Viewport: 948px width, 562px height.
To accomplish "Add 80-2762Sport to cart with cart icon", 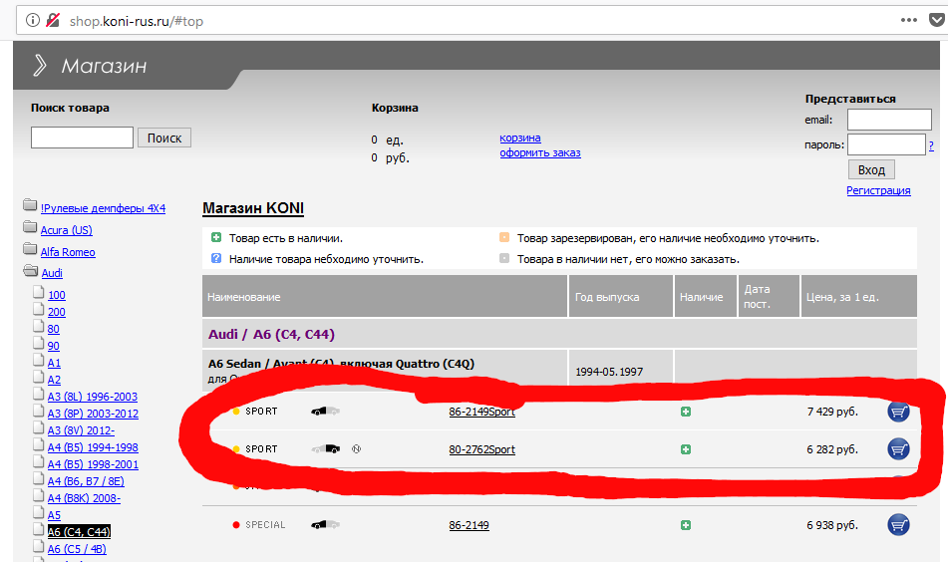I will 898,449.
